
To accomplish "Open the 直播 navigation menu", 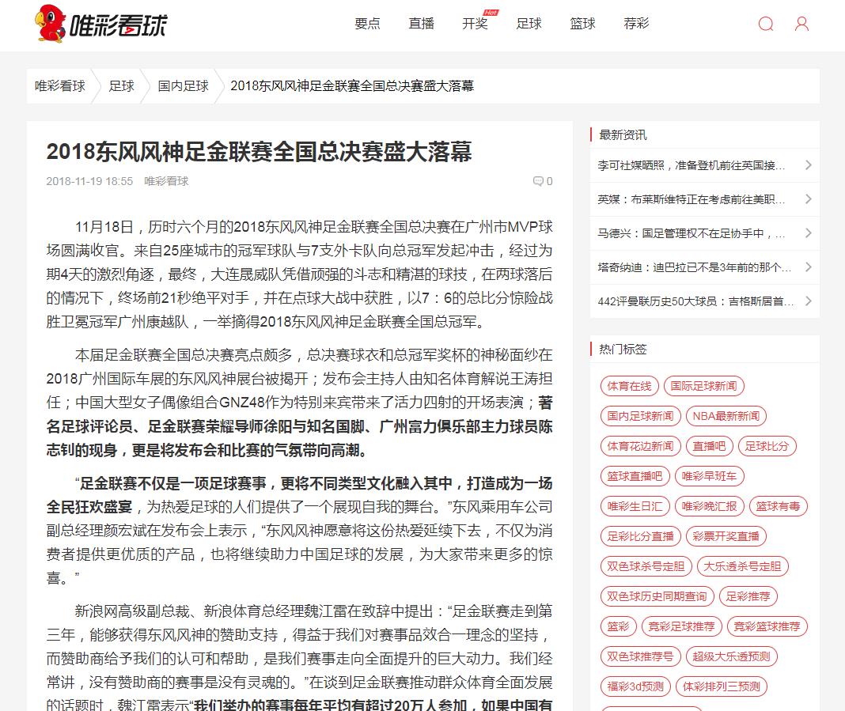I will click(x=422, y=24).
